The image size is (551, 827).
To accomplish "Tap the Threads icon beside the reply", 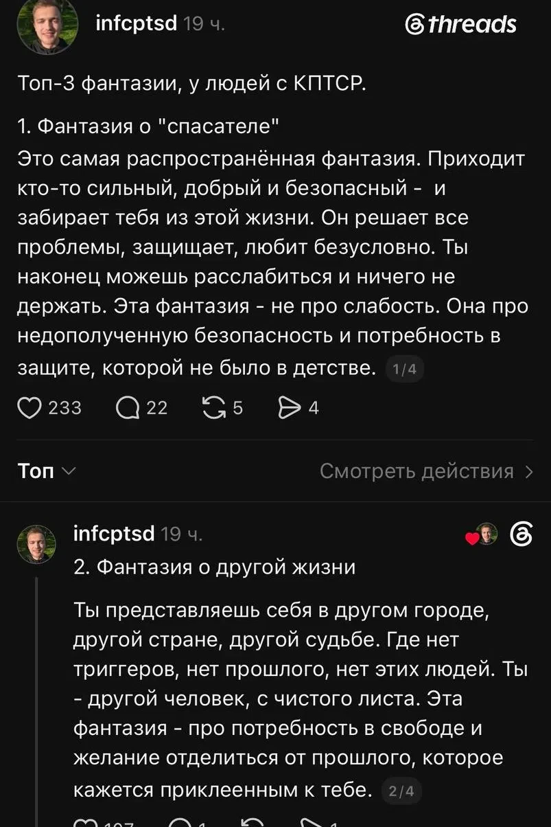I will pos(521,534).
